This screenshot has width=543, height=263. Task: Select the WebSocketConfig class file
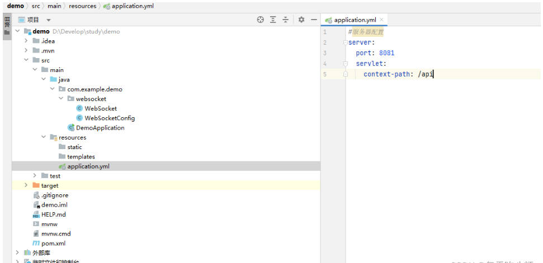[110, 118]
